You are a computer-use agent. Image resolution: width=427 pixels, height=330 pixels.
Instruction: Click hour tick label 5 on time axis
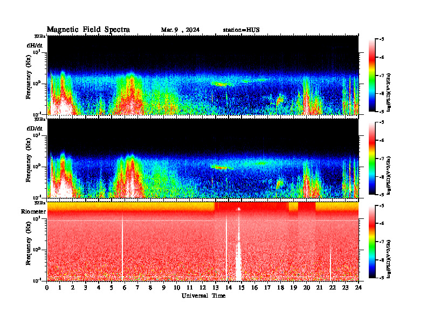tap(112, 287)
